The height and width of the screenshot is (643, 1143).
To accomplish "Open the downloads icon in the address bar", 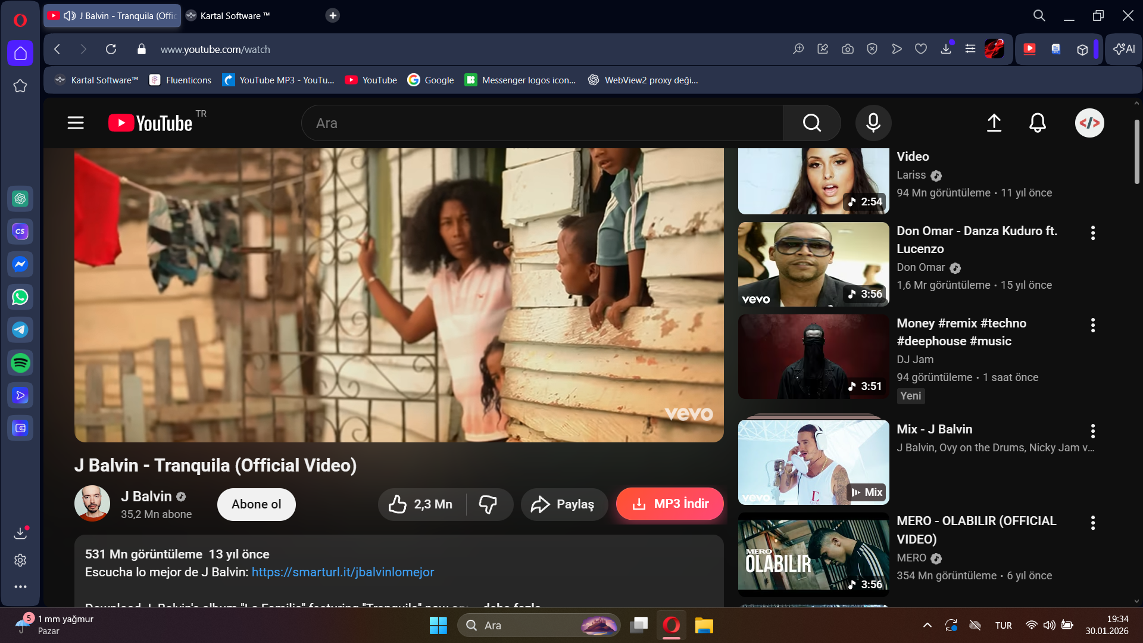I will [946, 49].
